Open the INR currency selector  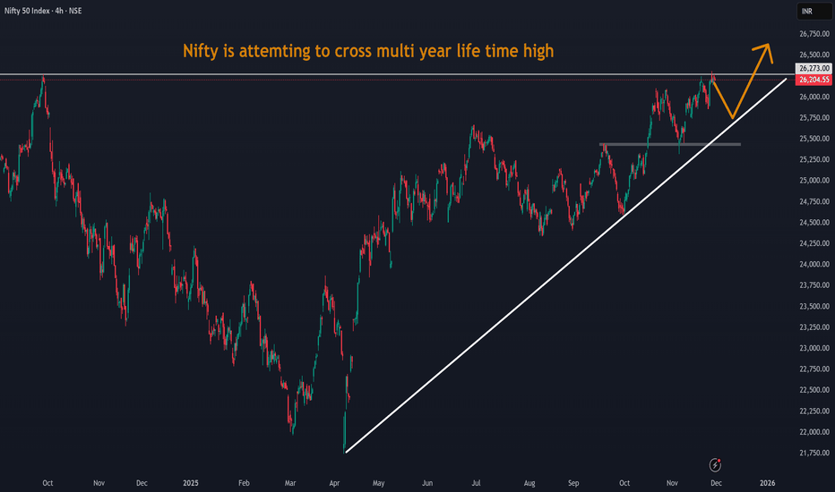pos(809,12)
